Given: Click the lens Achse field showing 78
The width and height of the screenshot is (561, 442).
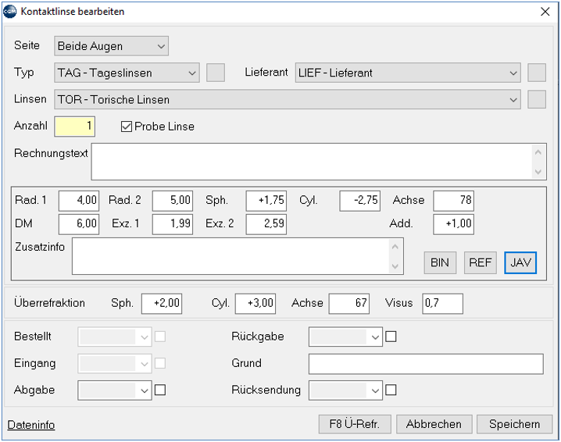Looking at the screenshot, I should [x=454, y=200].
